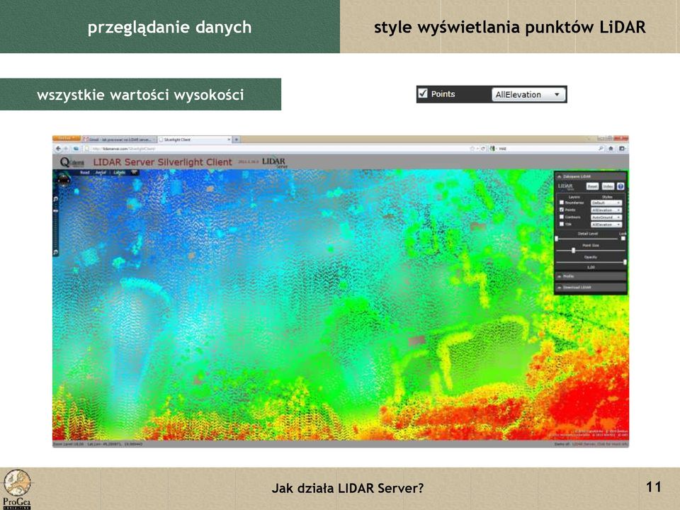680x510 pixels.
Task: Open the TIN AllElevation style dropdown
Action: click(606, 225)
